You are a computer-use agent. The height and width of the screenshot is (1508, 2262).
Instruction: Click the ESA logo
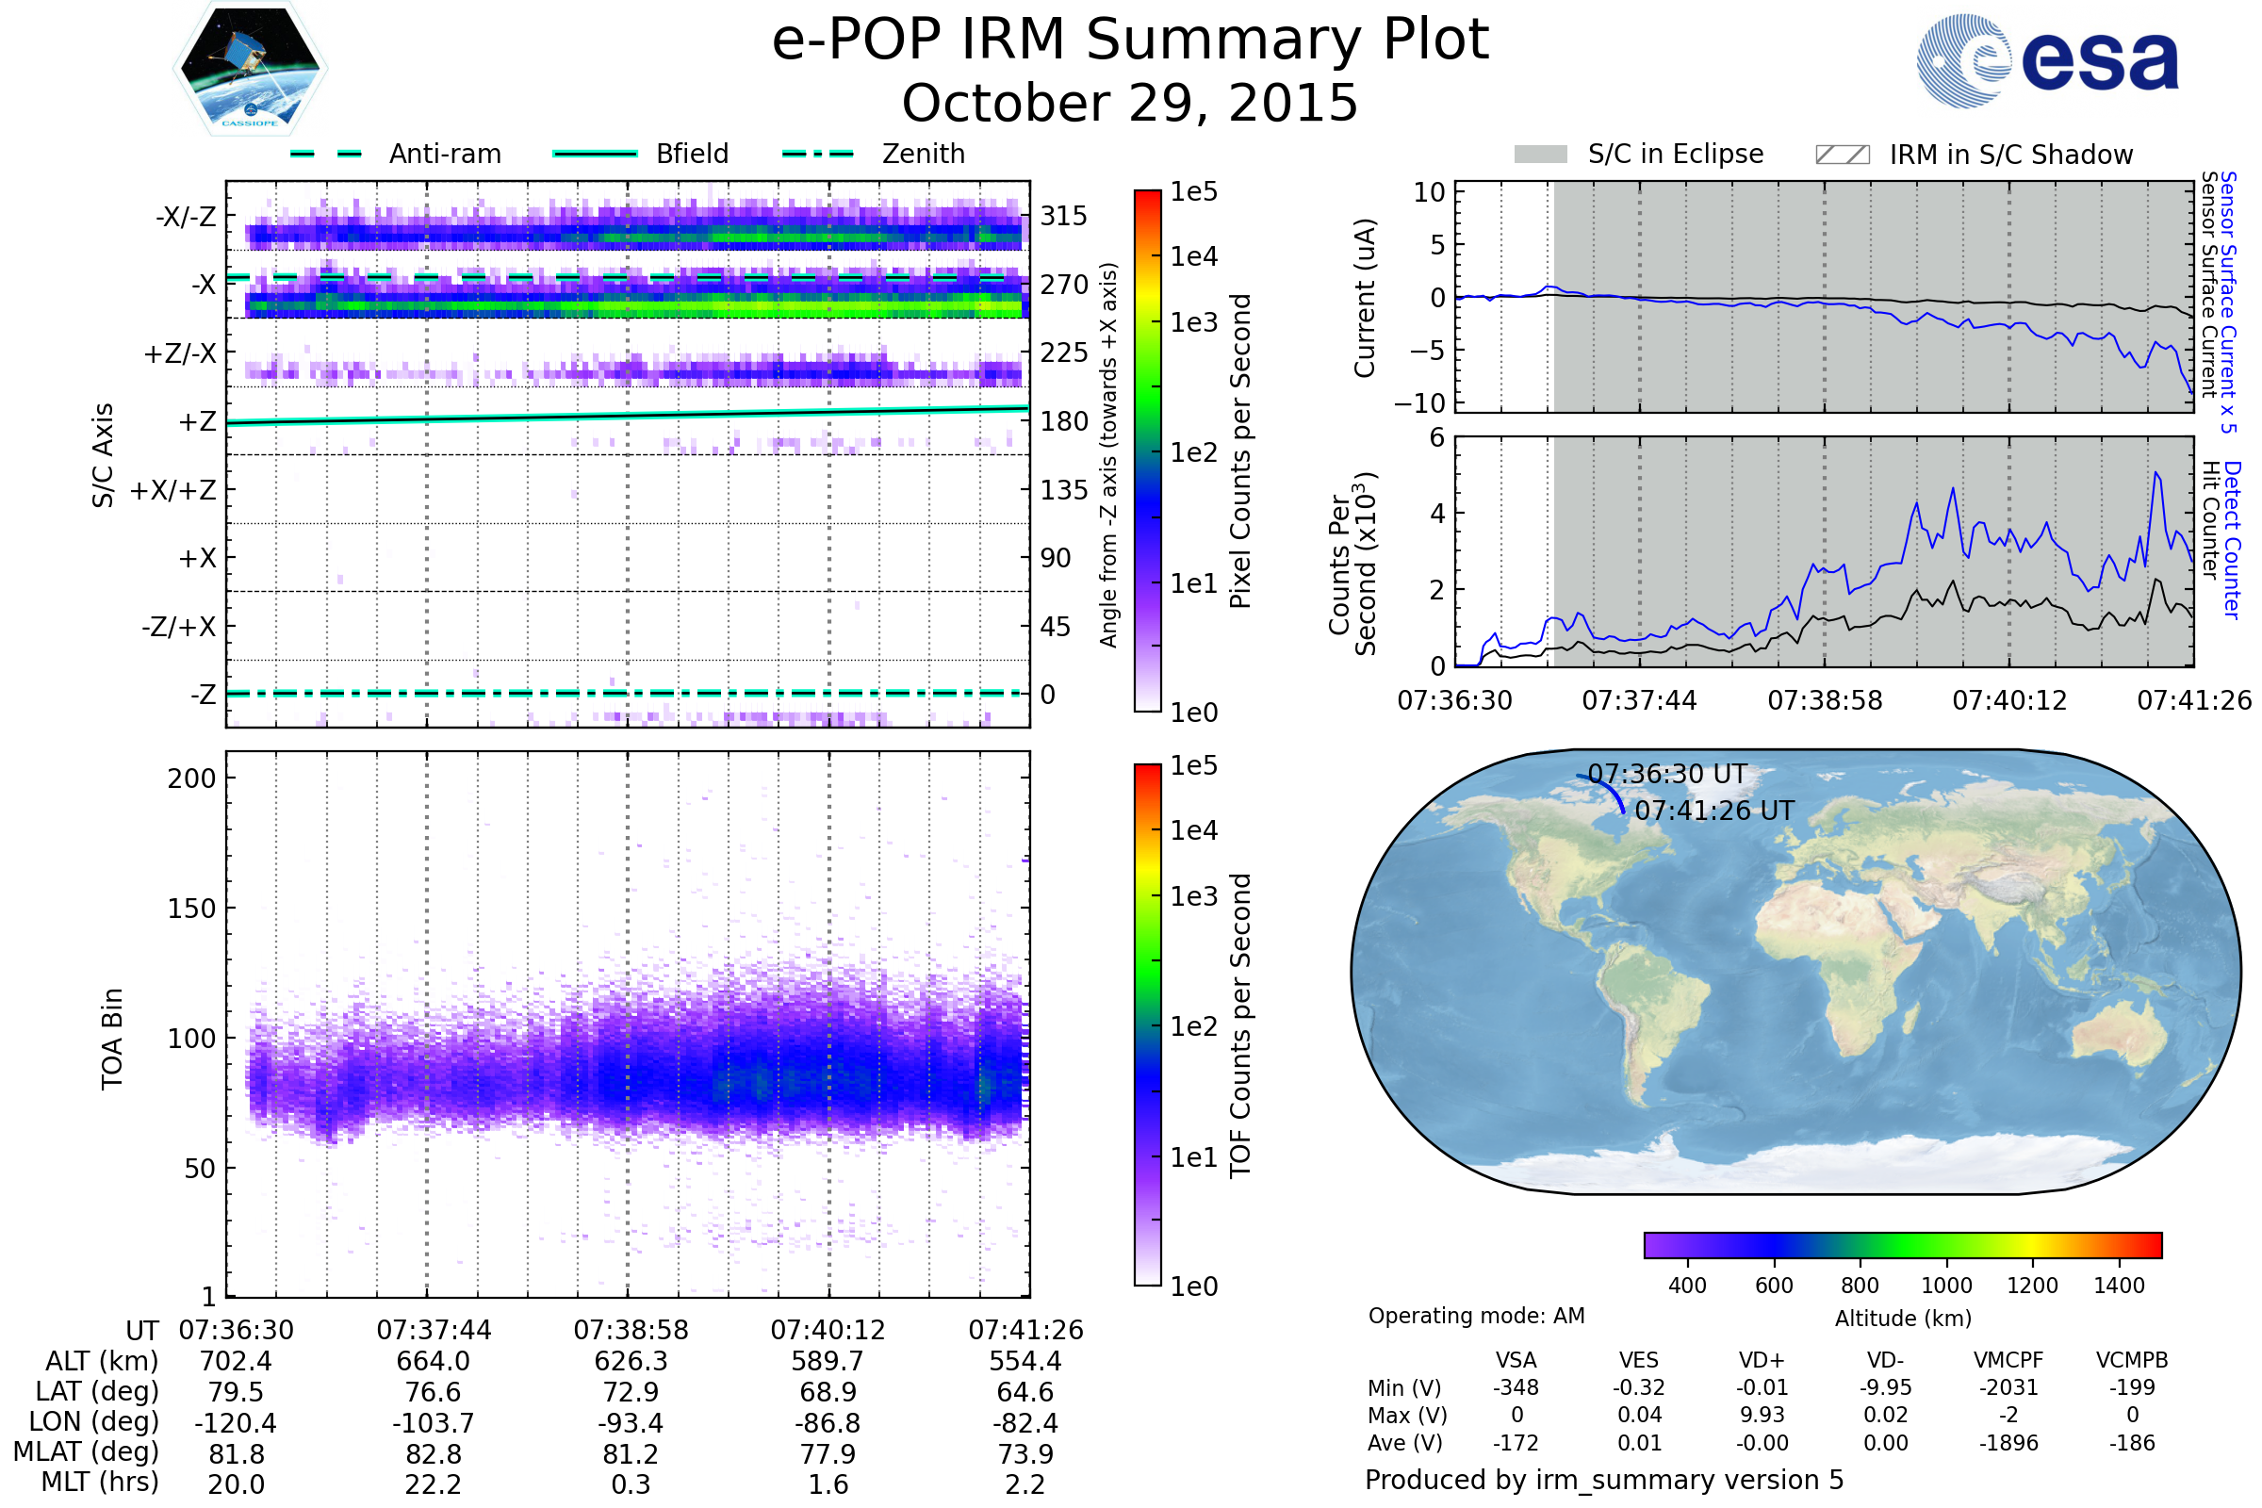coord(2046,60)
